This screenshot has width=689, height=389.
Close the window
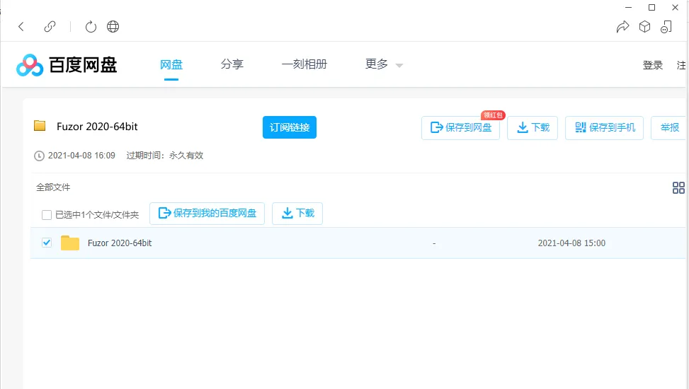click(676, 8)
